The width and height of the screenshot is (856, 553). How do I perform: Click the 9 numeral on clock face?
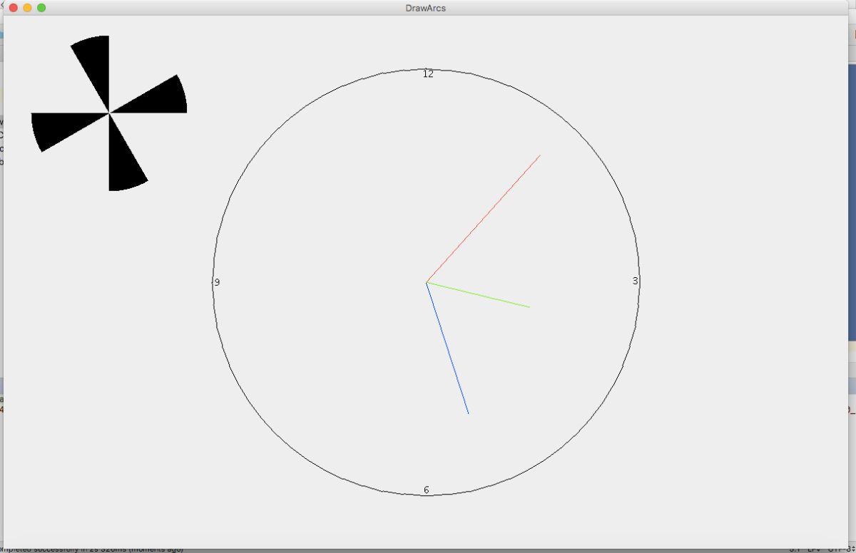pyautogui.click(x=217, y=282)
